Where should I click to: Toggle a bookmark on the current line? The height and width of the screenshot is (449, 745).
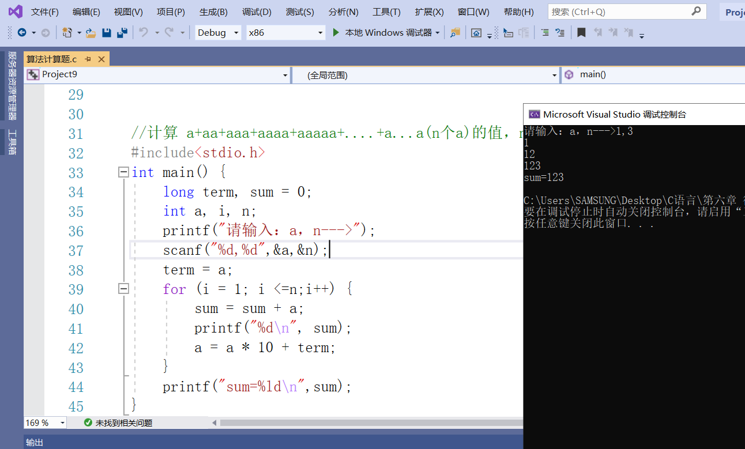tap(581, 33)
